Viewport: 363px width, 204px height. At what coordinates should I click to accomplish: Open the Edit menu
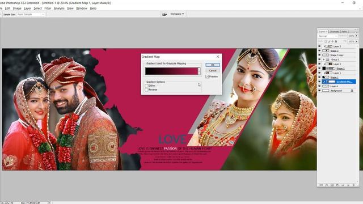click(x=7, y=8)
